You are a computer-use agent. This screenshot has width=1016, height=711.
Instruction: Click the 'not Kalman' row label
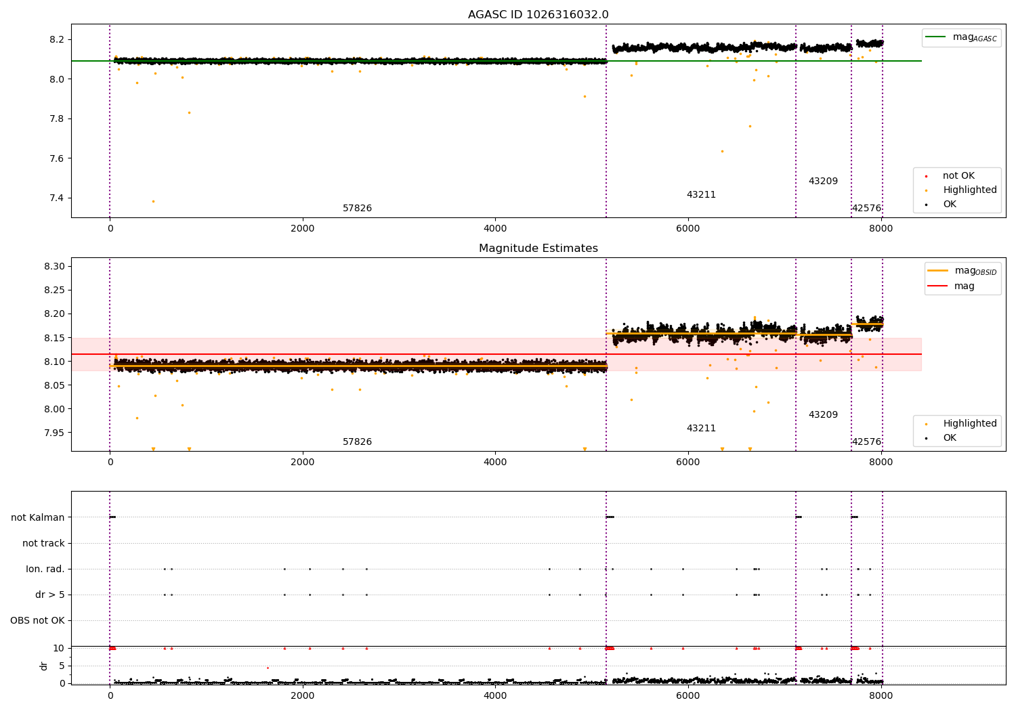[38, 518]
